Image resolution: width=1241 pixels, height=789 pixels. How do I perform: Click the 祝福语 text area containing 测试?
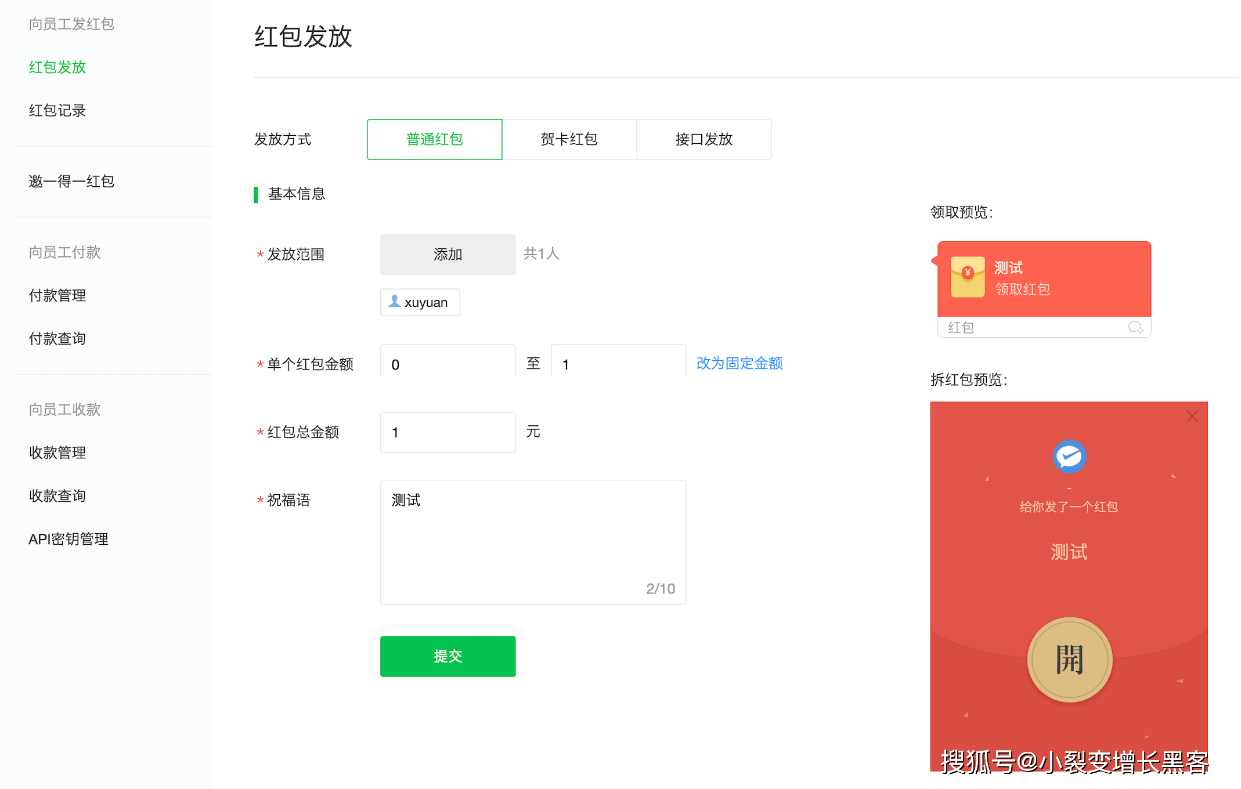click(x=532, y=540)
